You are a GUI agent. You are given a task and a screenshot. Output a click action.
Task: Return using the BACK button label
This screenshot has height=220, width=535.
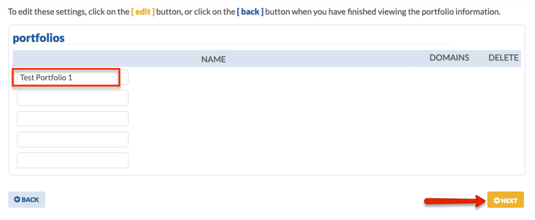coord(30,200)
